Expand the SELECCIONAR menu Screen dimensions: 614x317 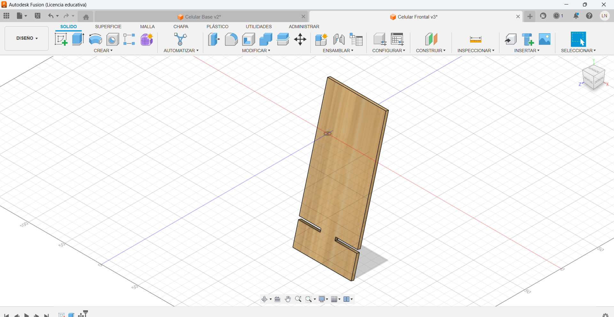pos(578,51)
